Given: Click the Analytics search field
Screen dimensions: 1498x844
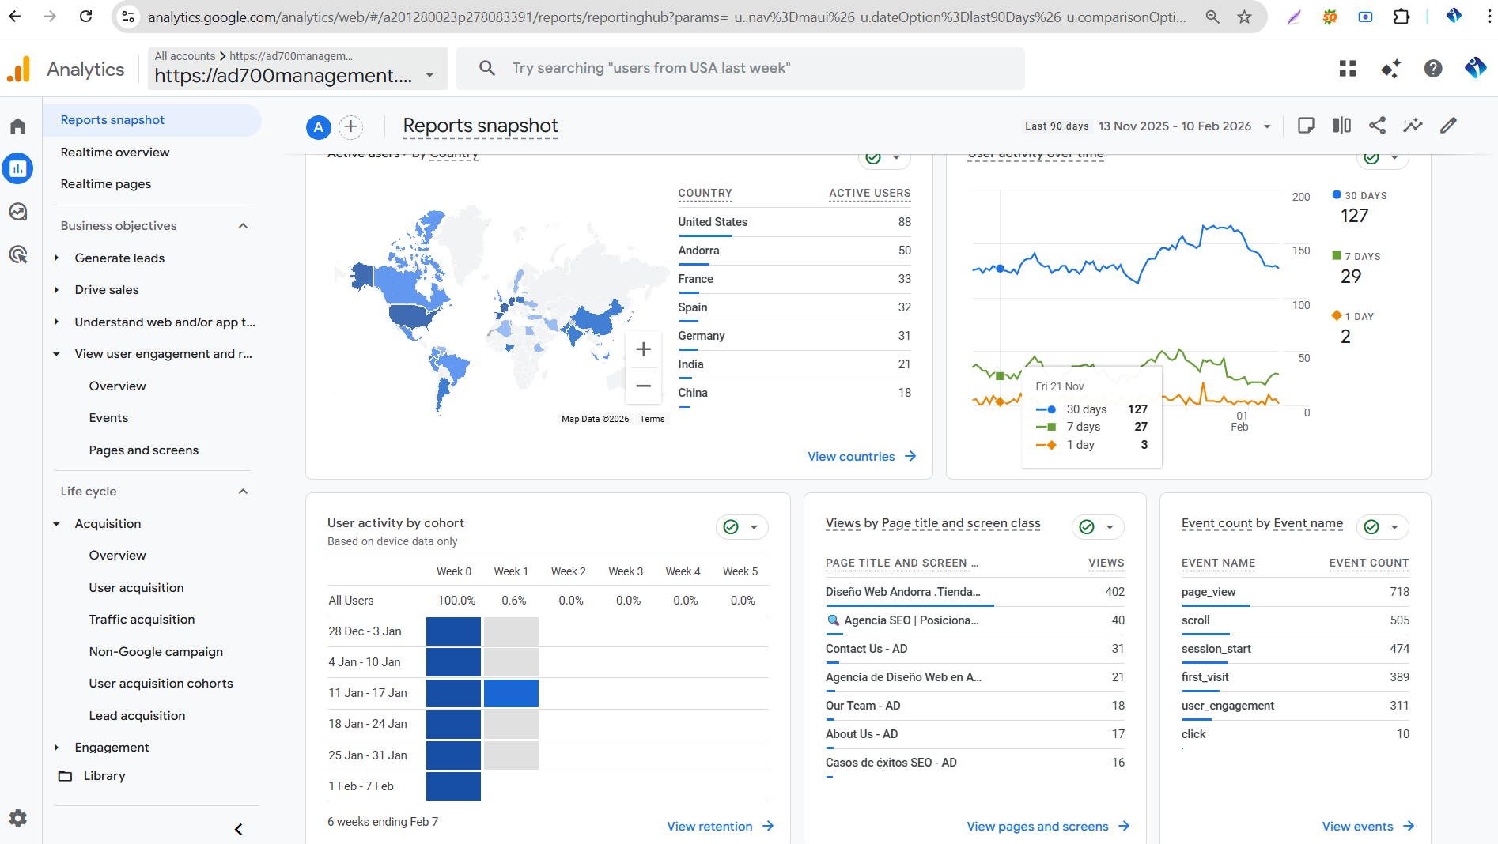Looking at the screenshot, I should (x=740, y=69).
